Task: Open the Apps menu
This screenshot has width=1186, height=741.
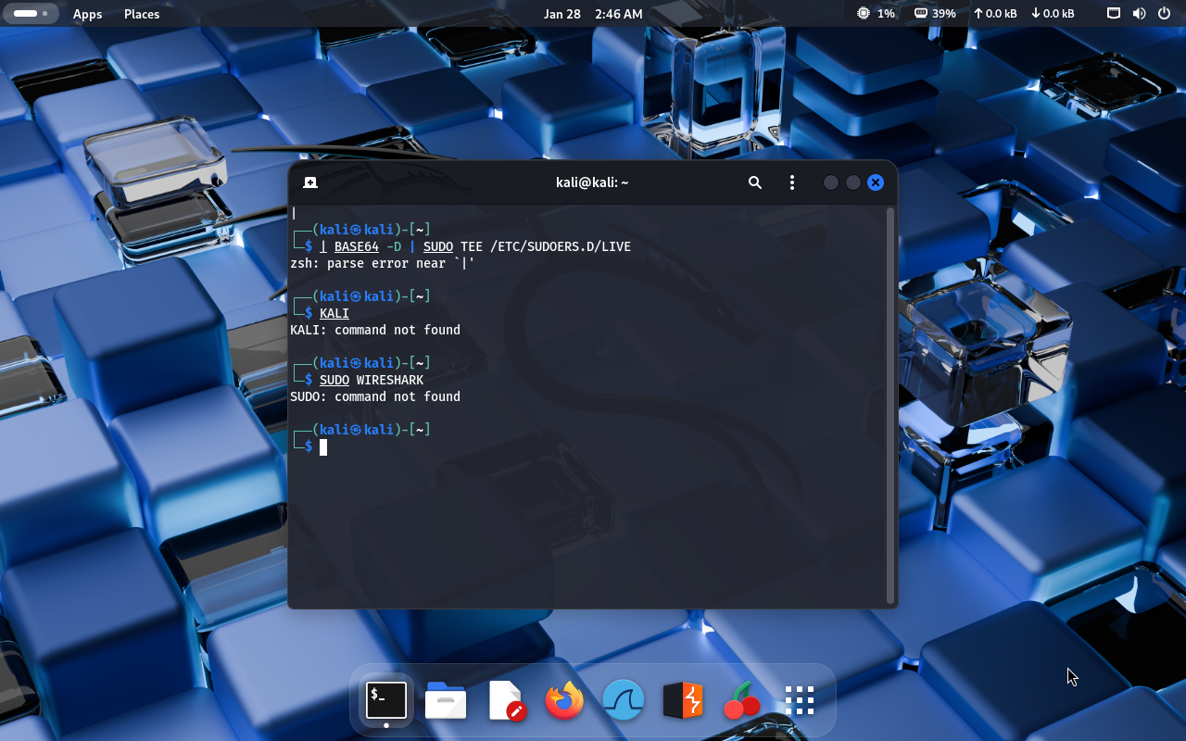Action: click(x=88, y=14)
